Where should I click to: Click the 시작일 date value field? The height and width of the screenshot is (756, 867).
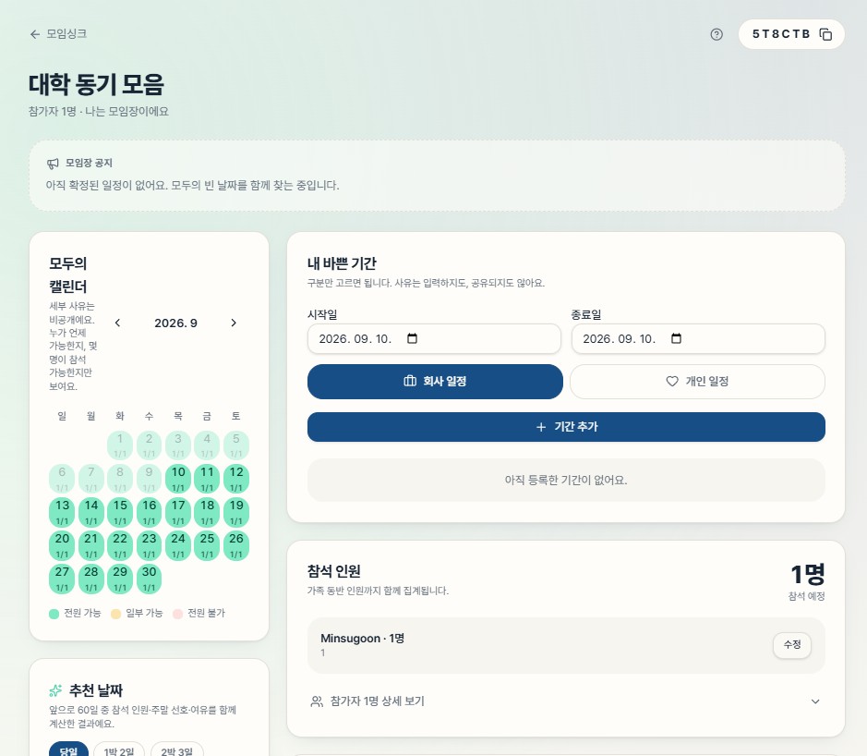pyautogui.click(x=434, y=338)
